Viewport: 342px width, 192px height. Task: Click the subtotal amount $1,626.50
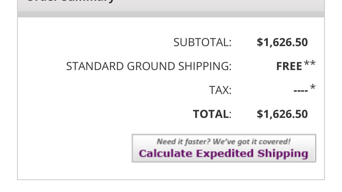point(282,42)
